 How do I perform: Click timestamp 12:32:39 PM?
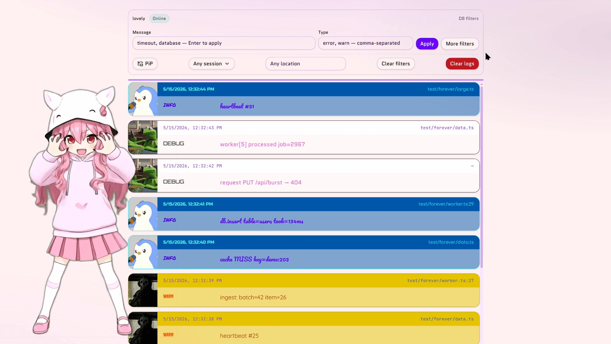pos(192,281)
